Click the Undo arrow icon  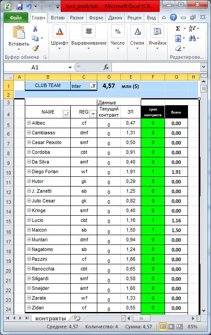click(x=29, y=7)
